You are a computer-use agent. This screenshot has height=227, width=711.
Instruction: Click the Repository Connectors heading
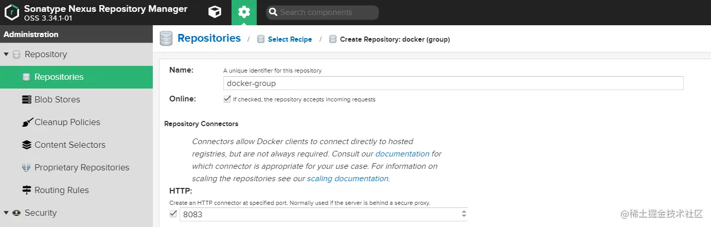pyautogui.click(x=201, y=124)
